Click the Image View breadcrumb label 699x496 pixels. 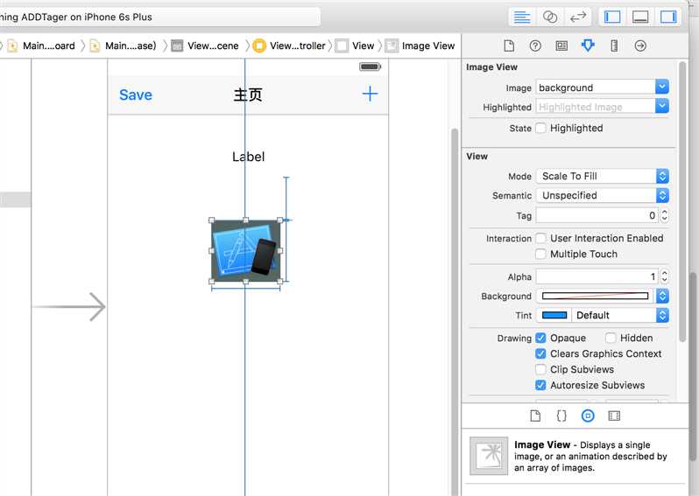[x=428, y=45]
